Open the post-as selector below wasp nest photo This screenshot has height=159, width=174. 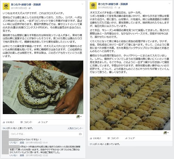tap(79, 116)
